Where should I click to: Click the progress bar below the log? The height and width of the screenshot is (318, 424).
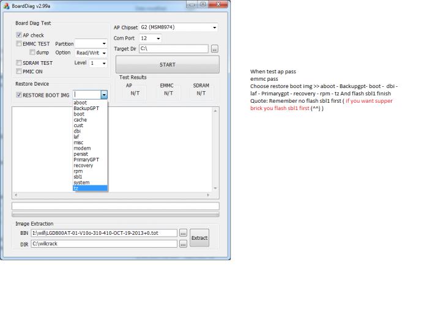tap(116, 215)
